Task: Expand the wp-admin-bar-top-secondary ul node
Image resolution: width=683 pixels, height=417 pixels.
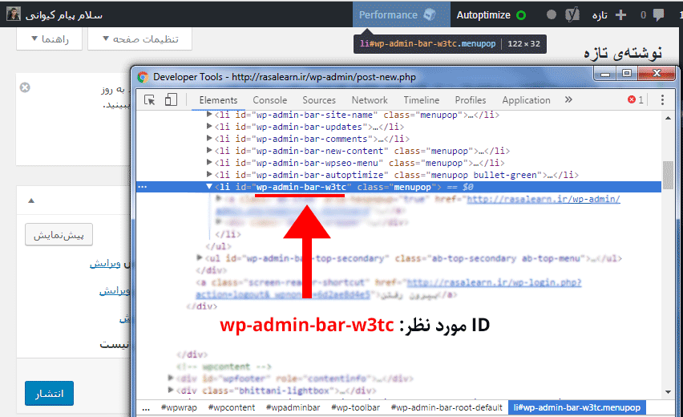Action: [199, 257]
